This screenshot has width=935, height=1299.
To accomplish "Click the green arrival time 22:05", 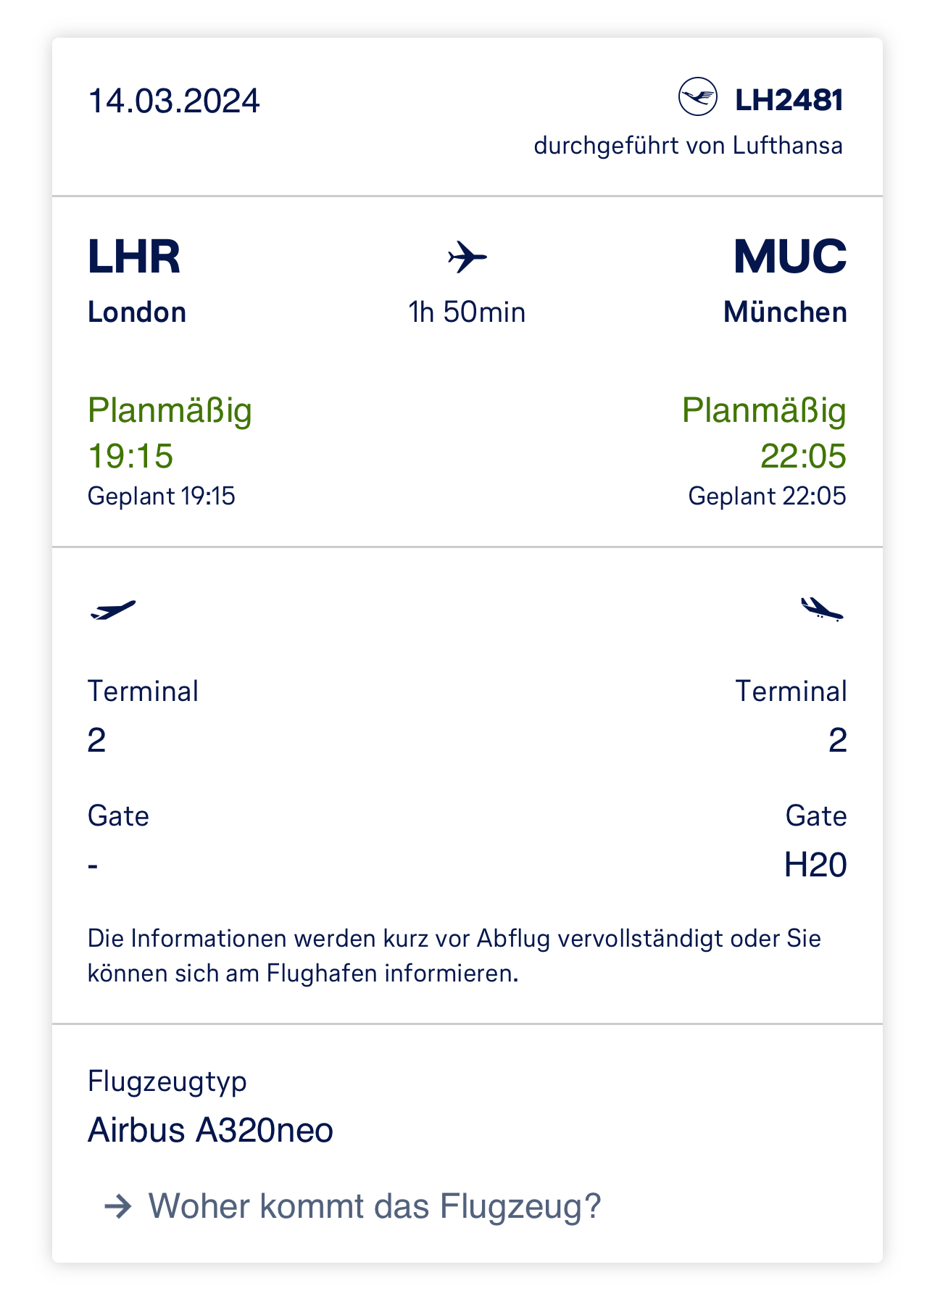I will coord(803,456).
